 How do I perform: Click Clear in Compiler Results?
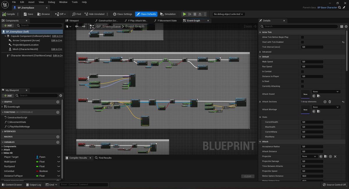click(248, 176)
